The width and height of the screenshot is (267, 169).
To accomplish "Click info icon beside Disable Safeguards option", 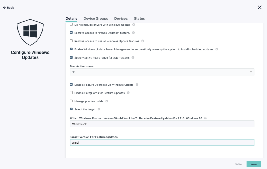I will tap(128, 93).
